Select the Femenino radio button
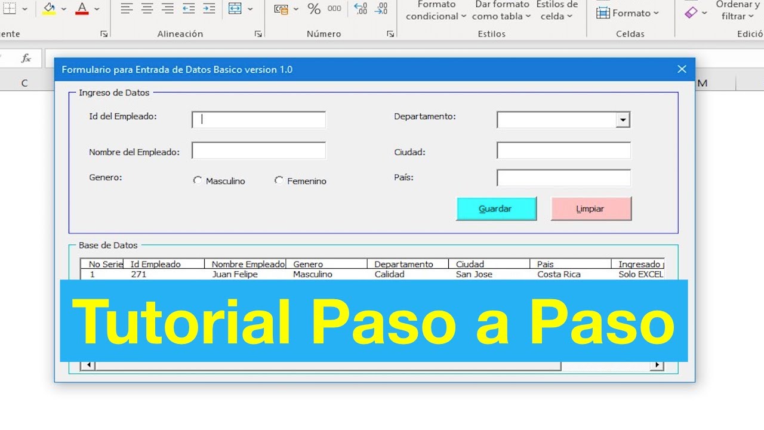Image resolution: width=764 pixels, height=430 pixels. tap(279, 180)
